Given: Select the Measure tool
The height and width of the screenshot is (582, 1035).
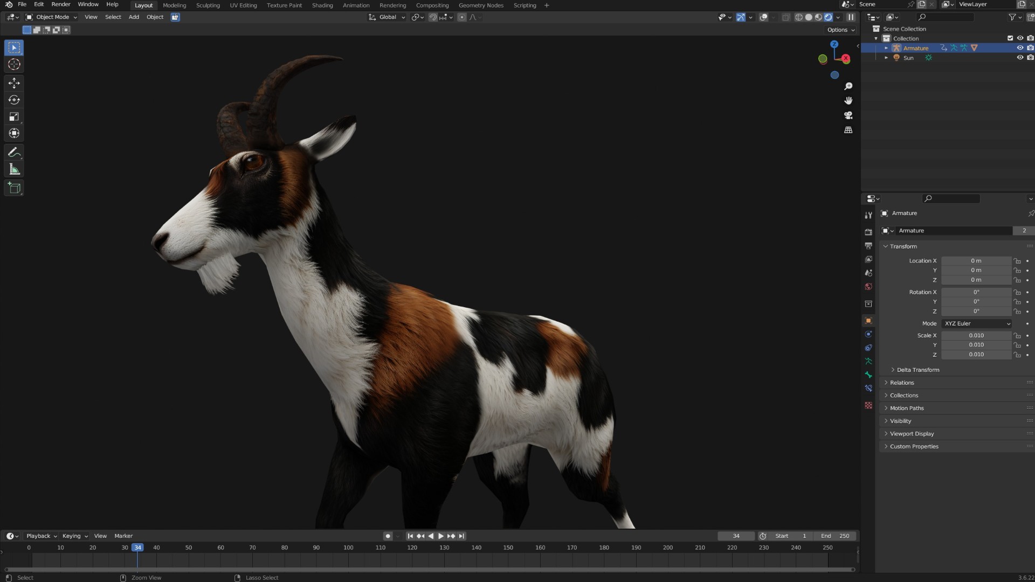Looking at the screenshot, I should pyautogui.click(x=14, y=170).
